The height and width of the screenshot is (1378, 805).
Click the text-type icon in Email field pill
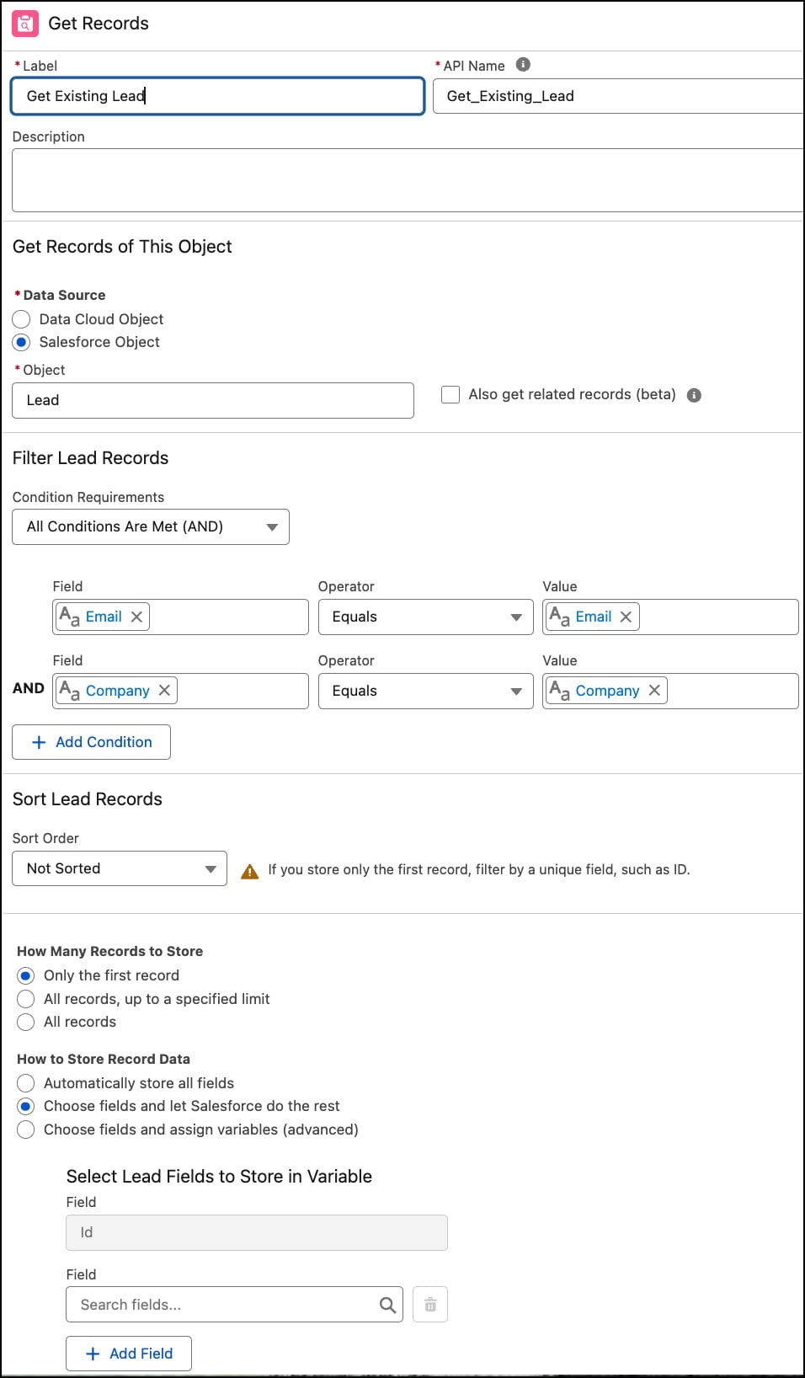tap(70, 617)
